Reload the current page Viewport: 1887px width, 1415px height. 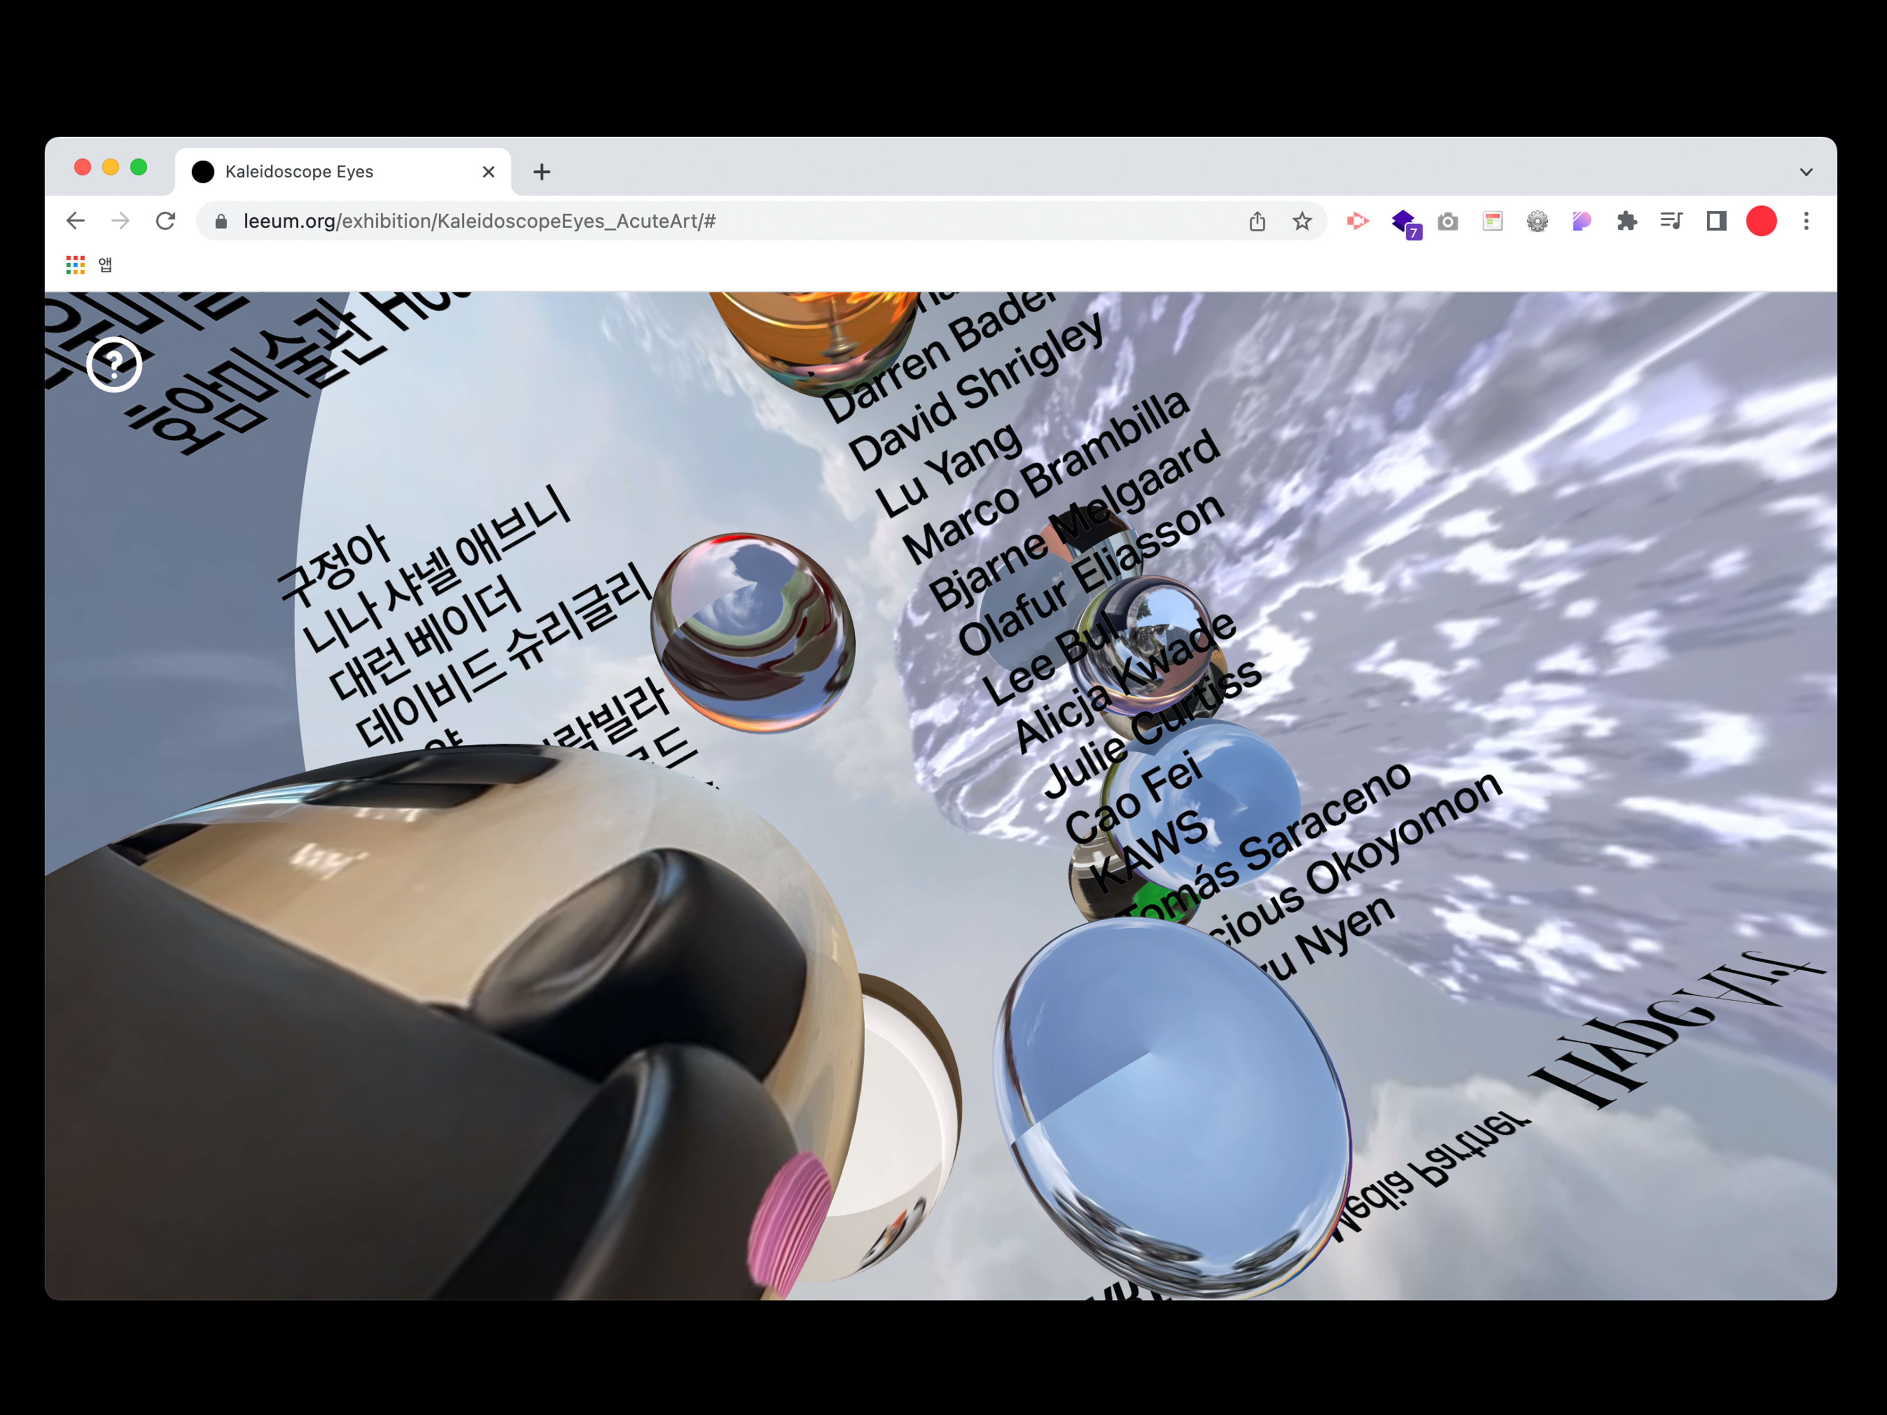(x=166, y=221)
